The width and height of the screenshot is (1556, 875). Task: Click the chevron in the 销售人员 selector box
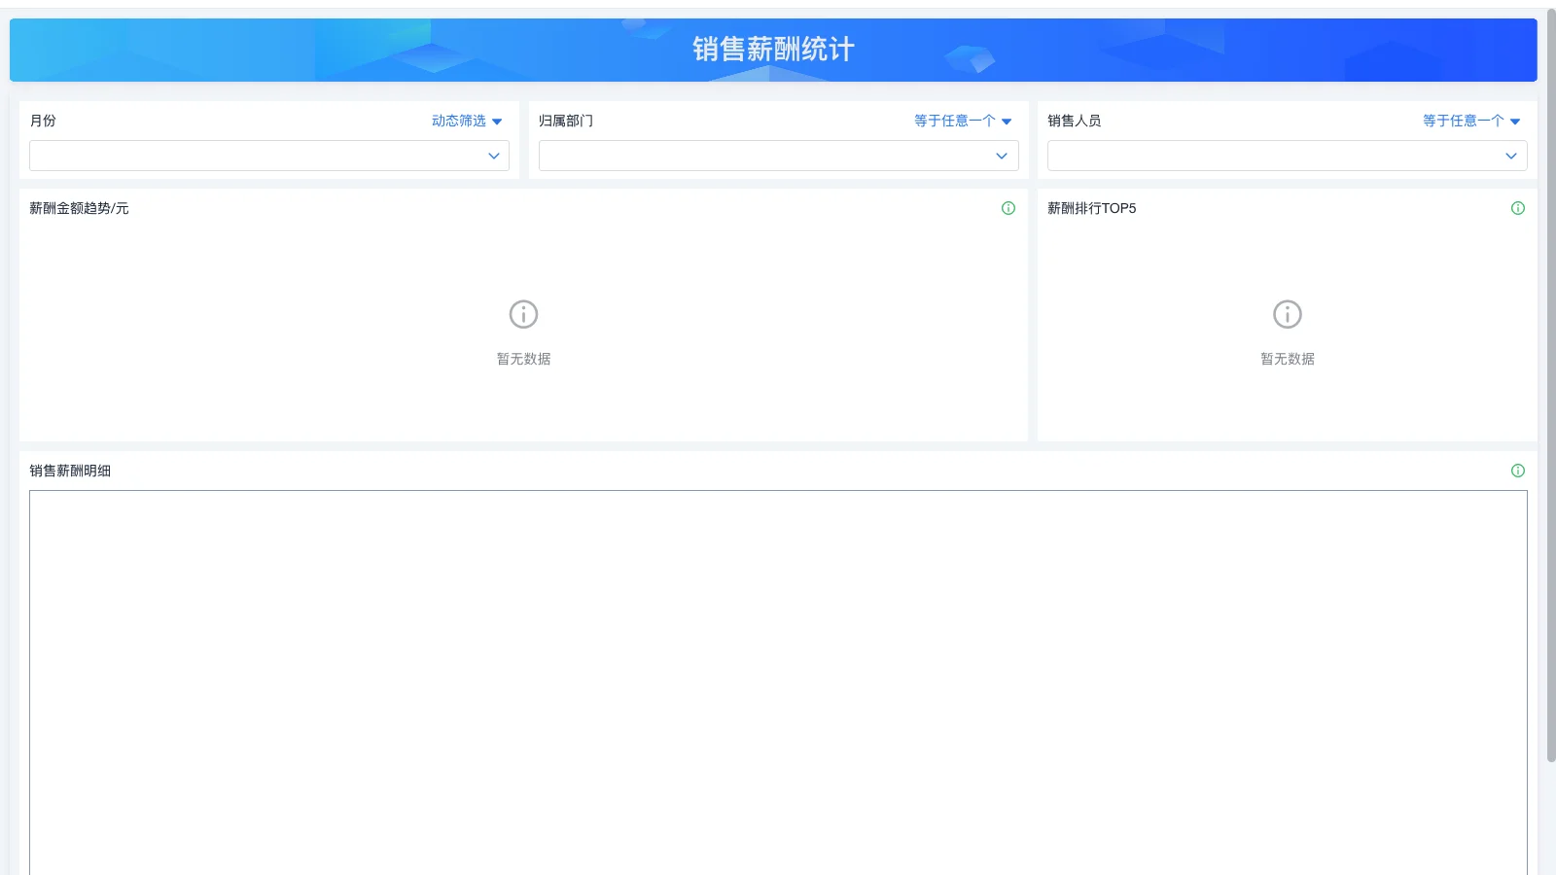tap(1511, 156)
